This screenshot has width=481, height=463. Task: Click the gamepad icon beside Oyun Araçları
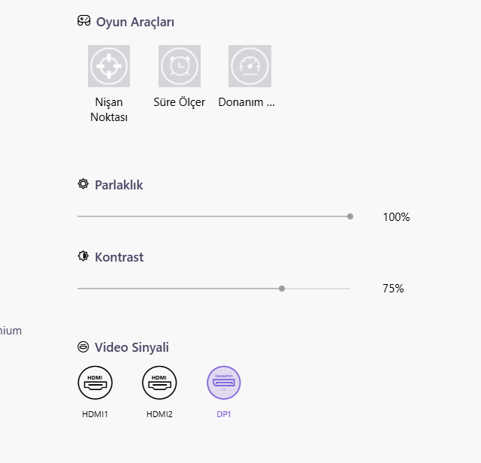point(83,21)
